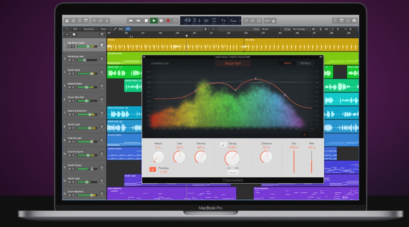Select the Crunchy Synth track header
The height and width of the screenshot is (227, 409).
click(84, 153)
